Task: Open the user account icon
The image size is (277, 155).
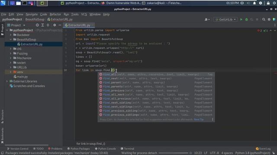Action: point(207,19)
